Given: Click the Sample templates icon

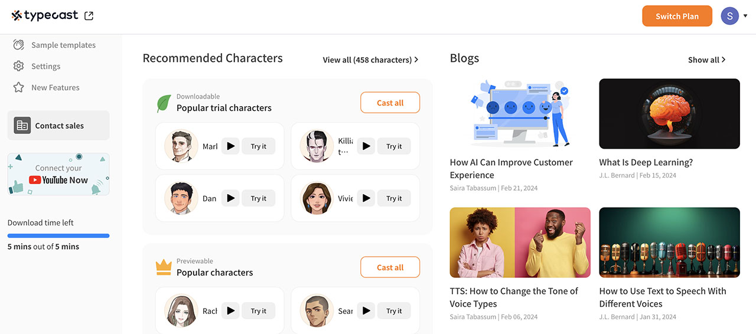Looking at the screenshot, I should coord(19,45).
